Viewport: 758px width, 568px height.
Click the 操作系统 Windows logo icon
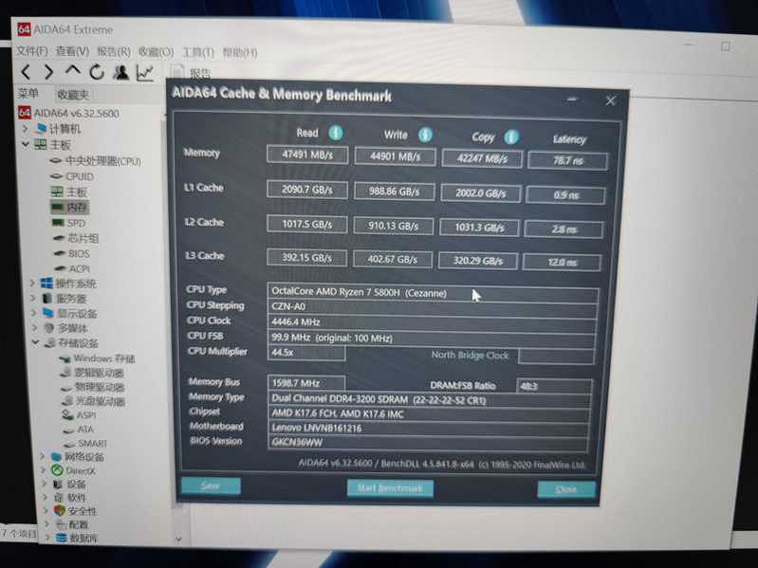[x=46, y=284]
